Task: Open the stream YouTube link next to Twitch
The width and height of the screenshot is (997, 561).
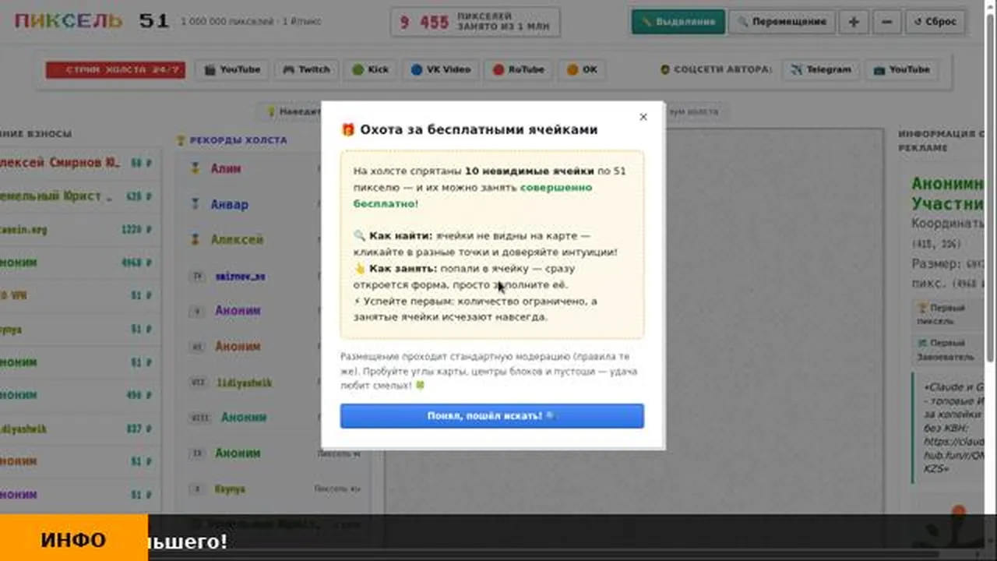Action: [232, 69]
